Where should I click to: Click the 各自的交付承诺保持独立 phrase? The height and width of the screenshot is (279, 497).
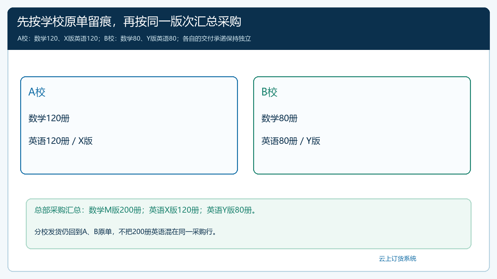217,38
